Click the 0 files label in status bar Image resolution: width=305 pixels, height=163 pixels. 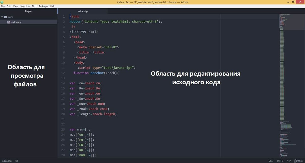coord(300,161)
